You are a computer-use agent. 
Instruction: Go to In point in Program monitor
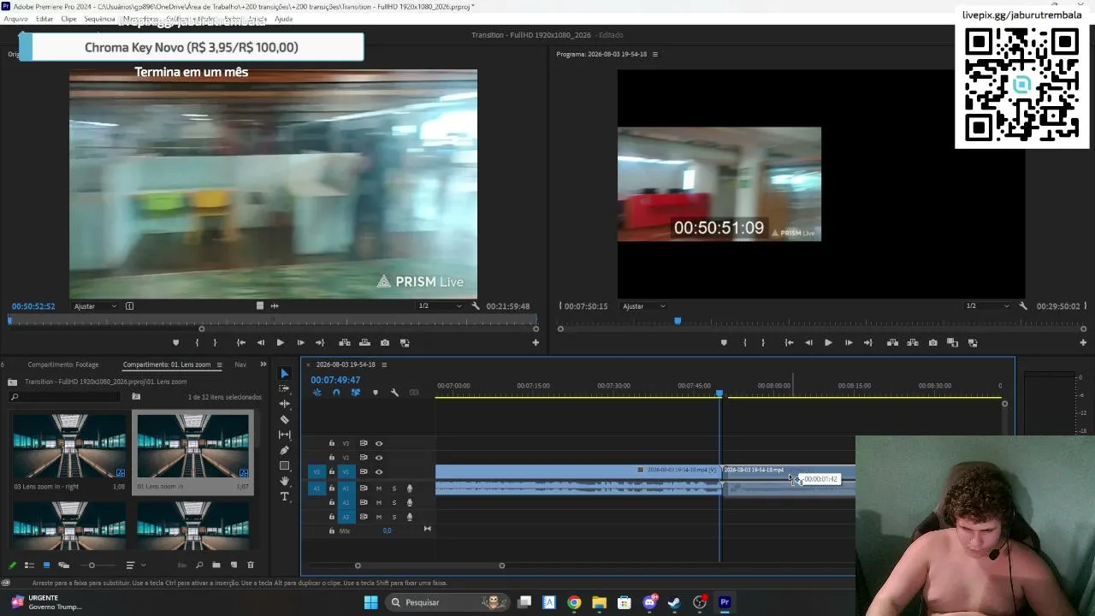point(789,342)
